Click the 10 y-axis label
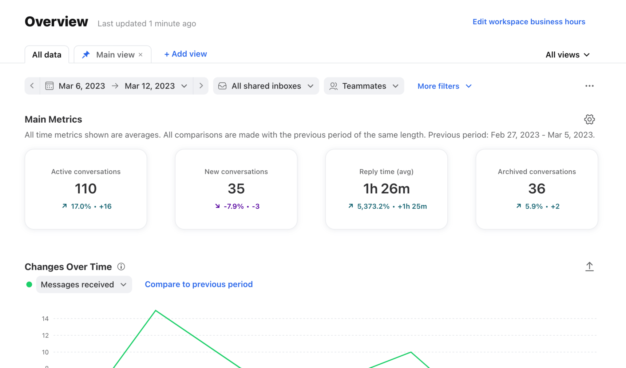626x368 pixels. [45, 352]
